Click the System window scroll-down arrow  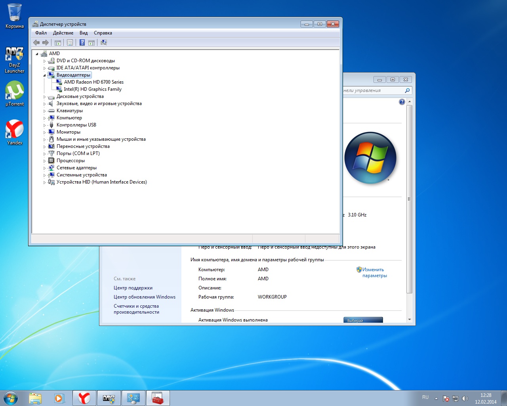coord(409,320)
